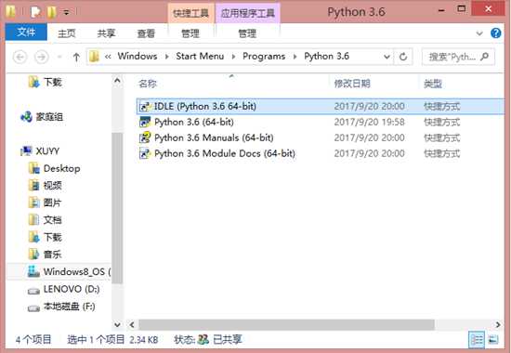Open recent locations dropdown arrow
This screenshot has height=353, width=511.
click(59, 57)
